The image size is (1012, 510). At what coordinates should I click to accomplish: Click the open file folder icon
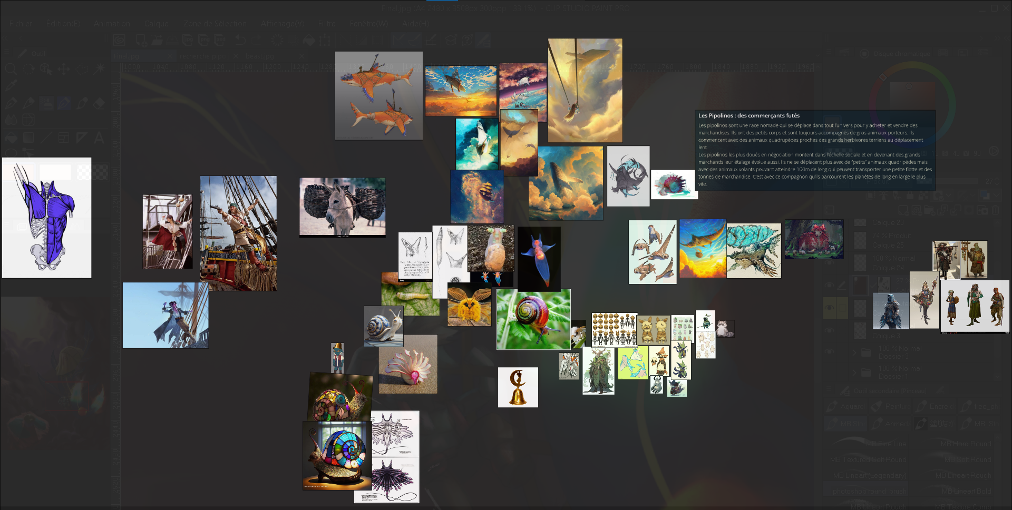pos(157,40)
